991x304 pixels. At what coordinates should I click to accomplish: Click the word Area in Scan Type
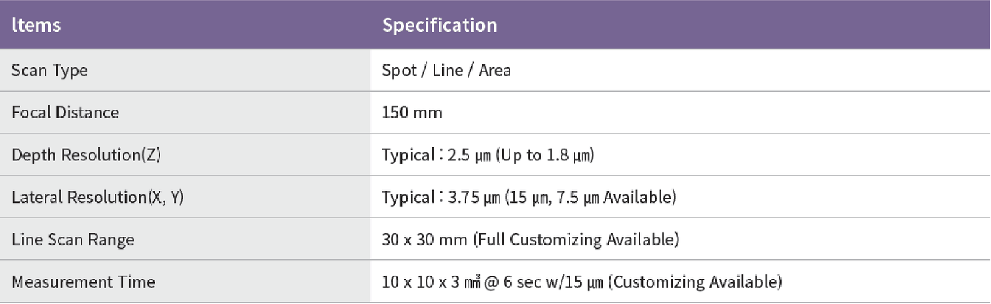coord(494,71)
